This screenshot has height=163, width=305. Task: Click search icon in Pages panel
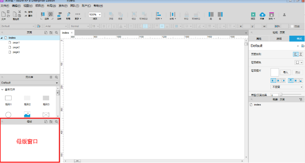pyautogui.click(x=57, y=33)
